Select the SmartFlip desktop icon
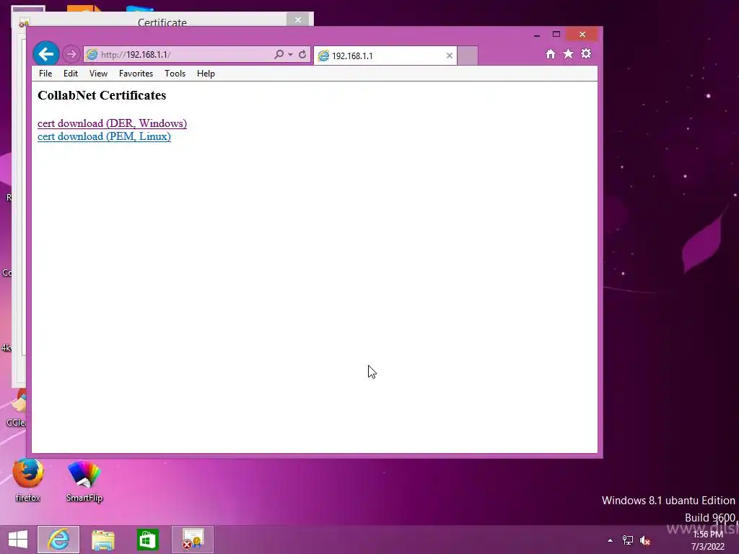The width and height of the screenshot is (739, 554). (x=84, y=481)
